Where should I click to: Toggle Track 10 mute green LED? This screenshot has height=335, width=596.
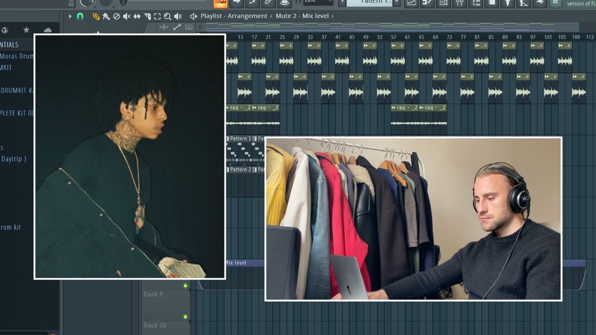coord(185,317)
